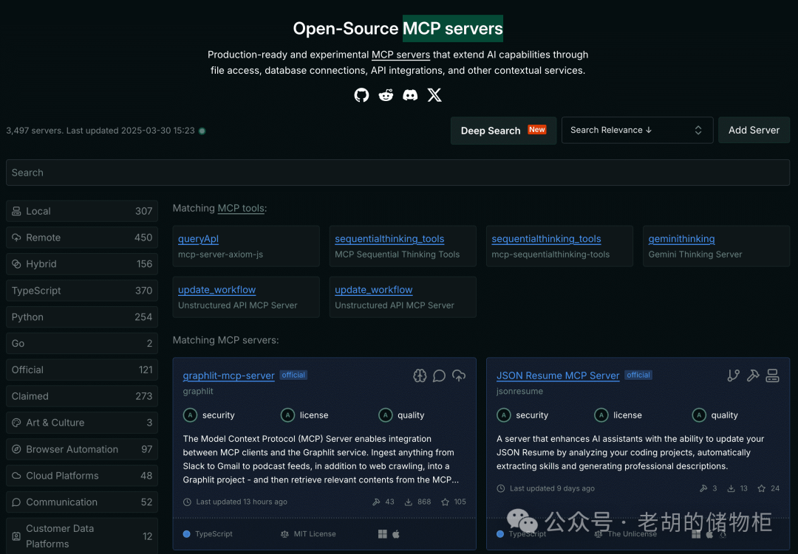The image size is (798, 554).
Task: Filter by Go language
Action: pos(82,343)
